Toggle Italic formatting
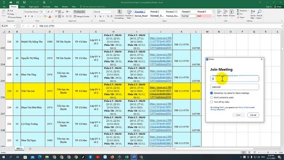Screen dimensions: 284x160 [x=28, y=16]
